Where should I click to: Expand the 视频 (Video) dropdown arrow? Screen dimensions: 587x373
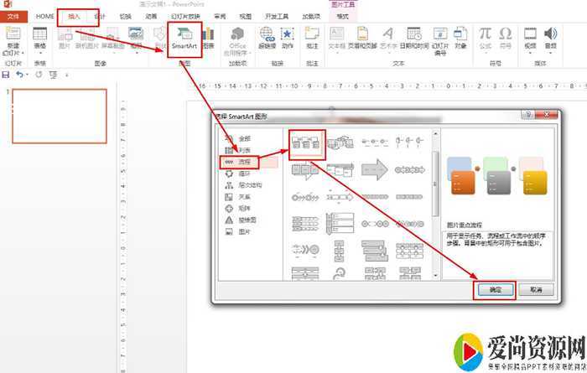coord(530,53)
